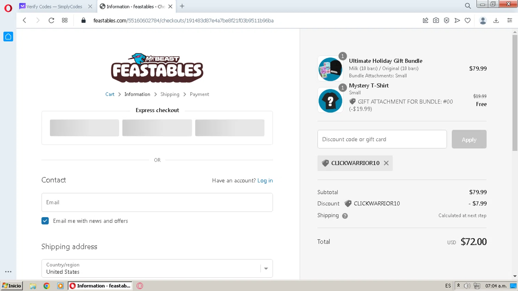This screenshot has height=291, width=518.
Task: Select the Payment breadcrumb step
Action: click(x=199, y=94)
